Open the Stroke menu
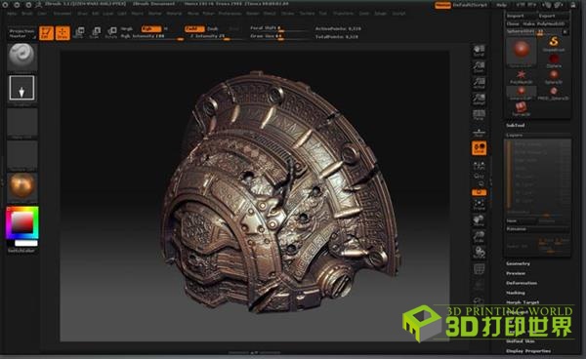586x359 pixels. [x=287, y=13]
